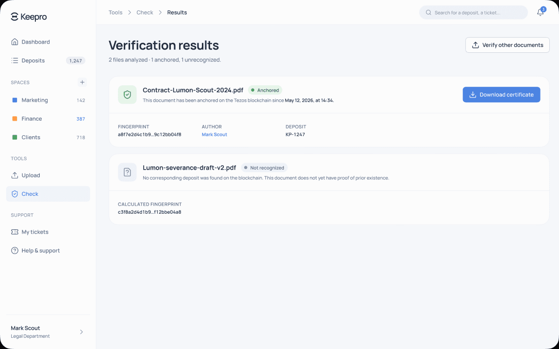Click the Finance count 387

click(x=81, y=119)
